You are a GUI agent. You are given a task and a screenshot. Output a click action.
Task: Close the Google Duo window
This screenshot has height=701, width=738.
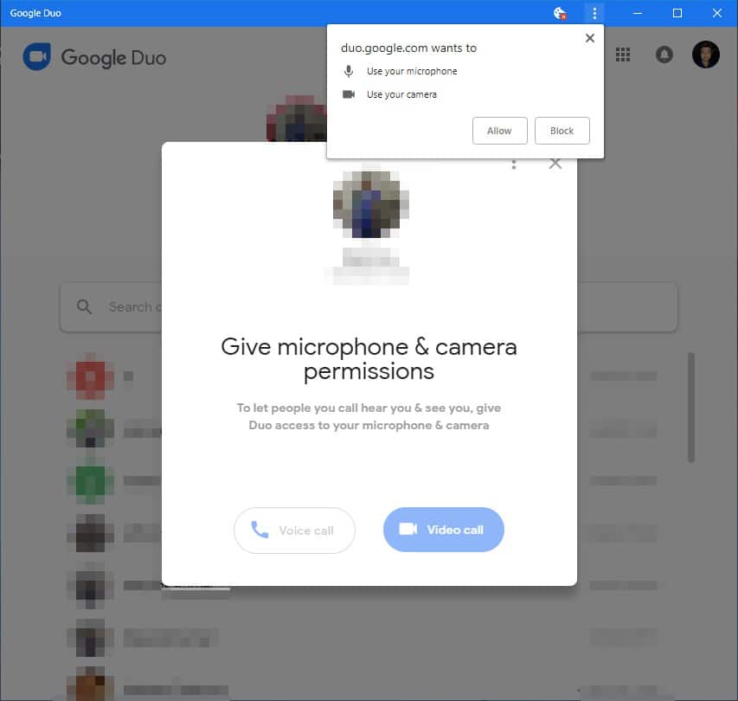(717, 13)
